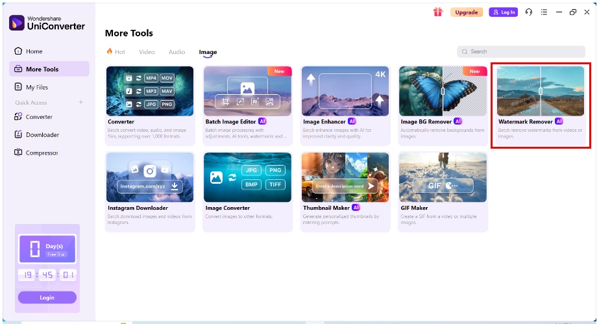The height and width of the screenshot is (324, 599).
Task: Click the AI badge on Image BG Remover
Action: pyautogui.click(x=458, y=121)
